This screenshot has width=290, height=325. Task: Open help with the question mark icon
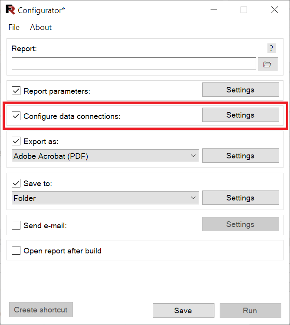click(271, 48)
